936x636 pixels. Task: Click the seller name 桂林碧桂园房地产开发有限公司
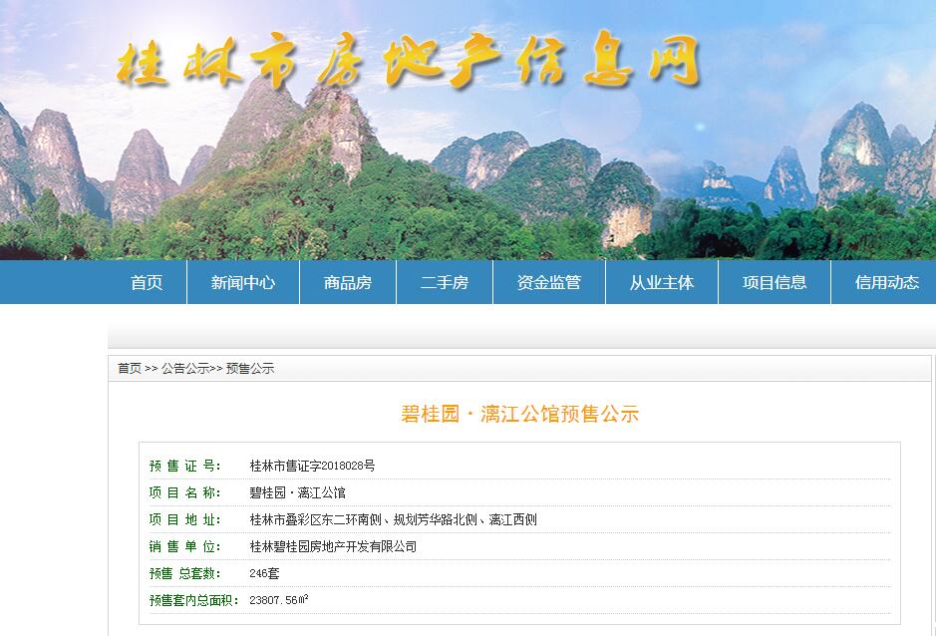coord(333,546)
